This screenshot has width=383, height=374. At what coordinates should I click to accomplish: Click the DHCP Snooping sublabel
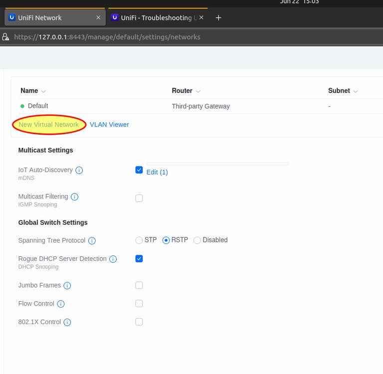tap(38, 267)
